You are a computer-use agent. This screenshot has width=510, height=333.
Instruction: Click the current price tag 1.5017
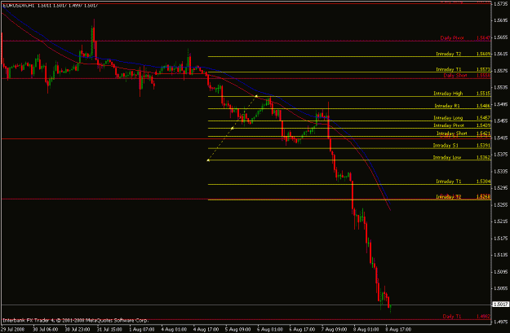coord(500,305)
